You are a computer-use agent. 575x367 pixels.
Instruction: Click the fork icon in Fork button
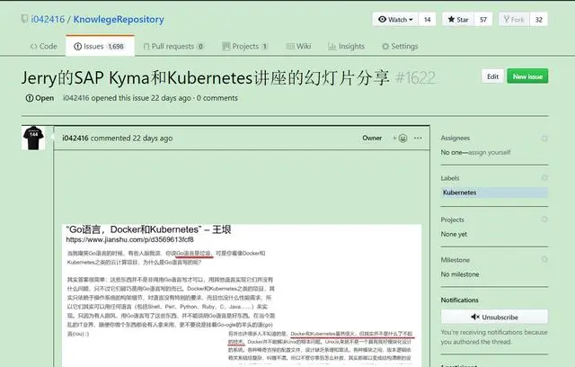tap(507, 19)
